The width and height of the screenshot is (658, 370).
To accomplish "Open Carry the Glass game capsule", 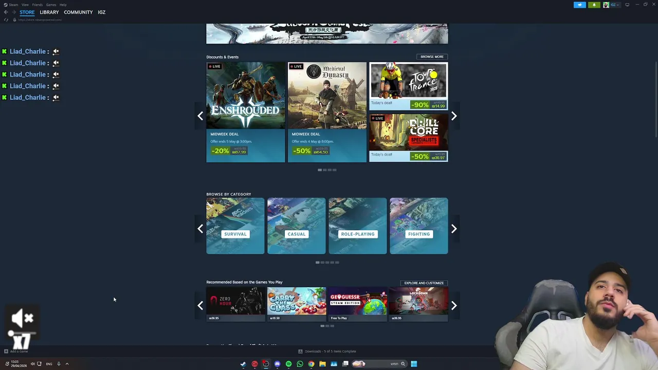I will pos(297,304).
